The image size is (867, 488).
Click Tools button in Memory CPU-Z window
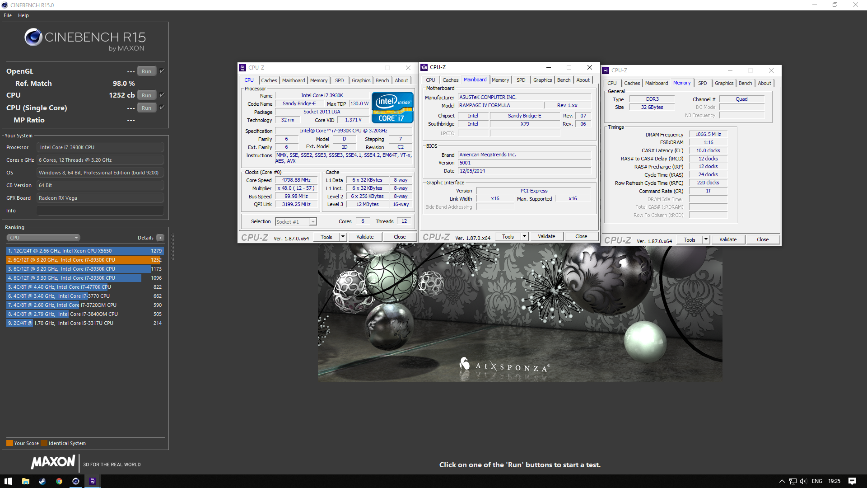[x=689, y=239]
